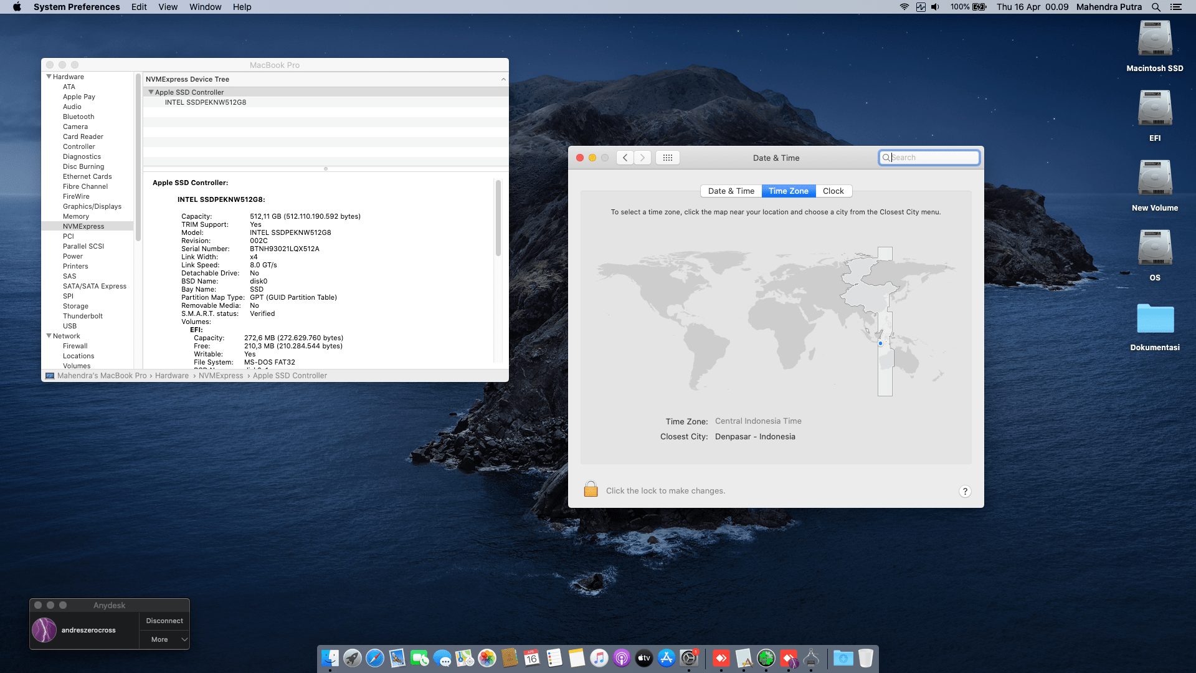This screenshot has width=1196, height=673.
Task: Open Wi-Fi status menu
Action: pyautogui.click(x=904, y=7)
